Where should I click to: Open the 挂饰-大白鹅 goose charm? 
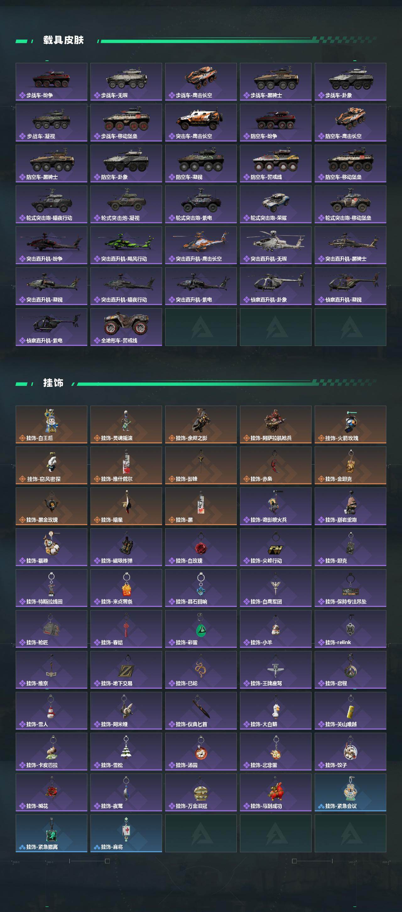275,710
